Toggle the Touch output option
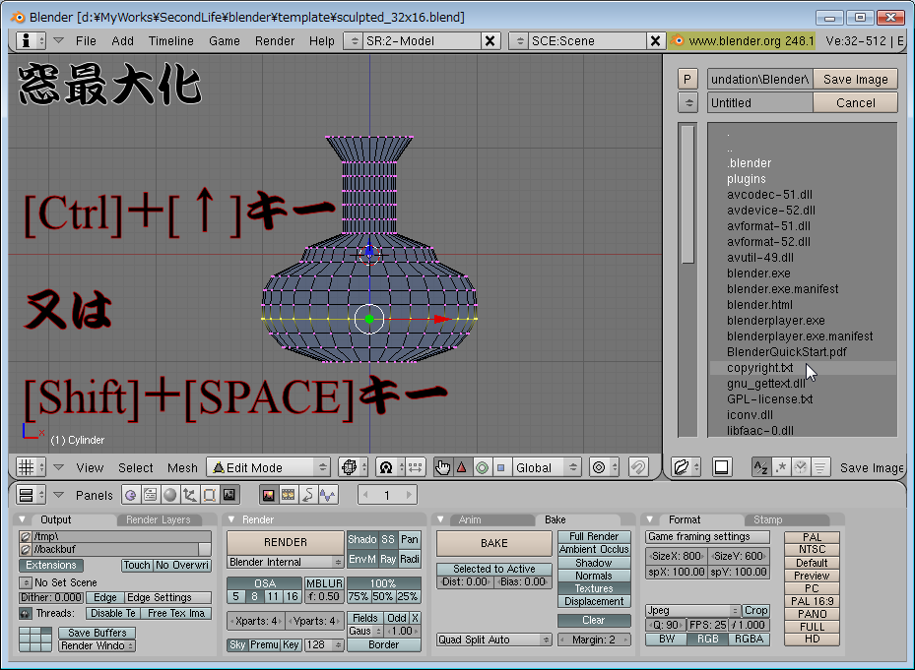Image resolution: width=915 pixels, height=670 pixels. 137,565
